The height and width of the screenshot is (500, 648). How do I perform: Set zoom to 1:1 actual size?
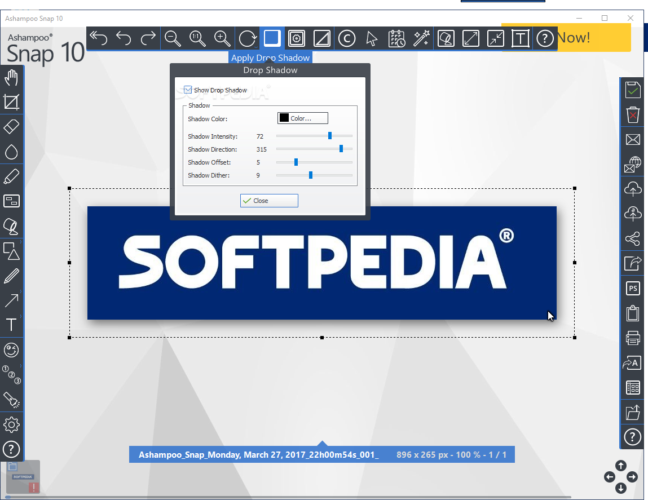tap(197, 38)
